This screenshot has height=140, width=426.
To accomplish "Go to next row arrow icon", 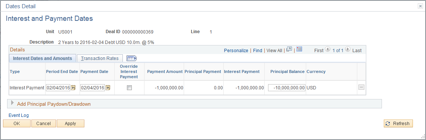I will (348, 50).
